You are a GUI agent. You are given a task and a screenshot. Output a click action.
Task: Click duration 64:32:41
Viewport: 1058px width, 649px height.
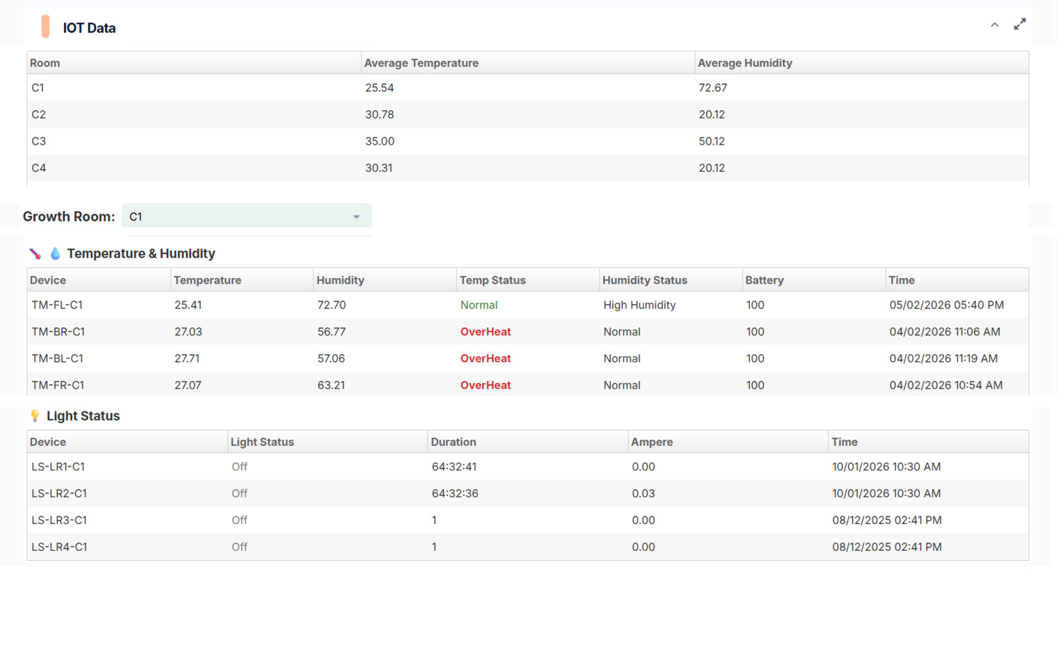click(x=454, y=466)
